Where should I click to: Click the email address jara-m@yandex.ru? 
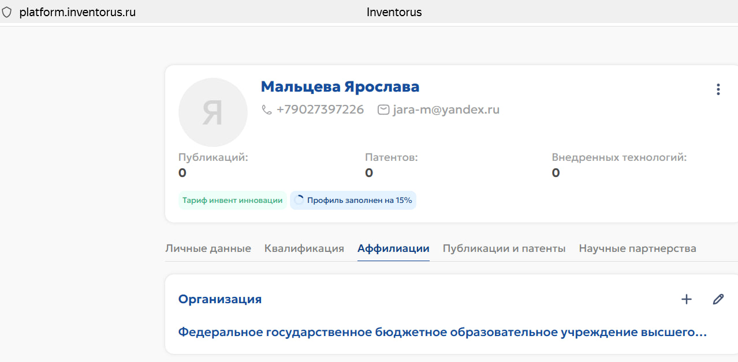(446, 110)
